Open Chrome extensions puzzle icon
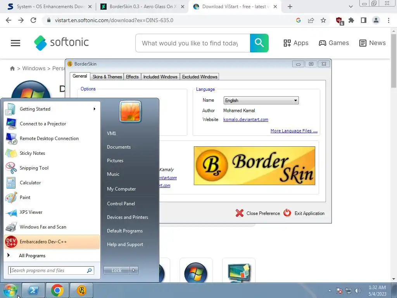 coord(351,20)
